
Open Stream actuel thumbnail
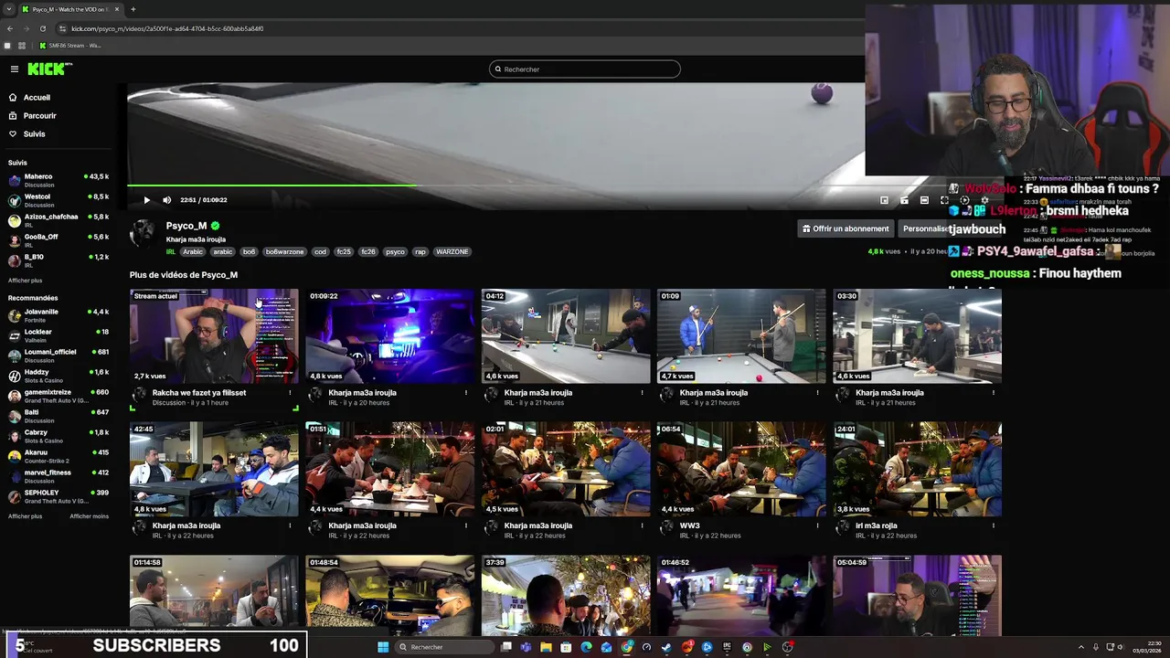(214, 336)
